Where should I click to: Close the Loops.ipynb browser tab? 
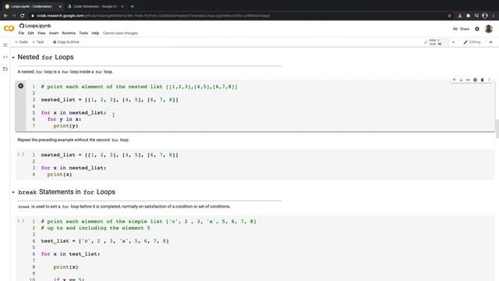[x=60, y=6]
